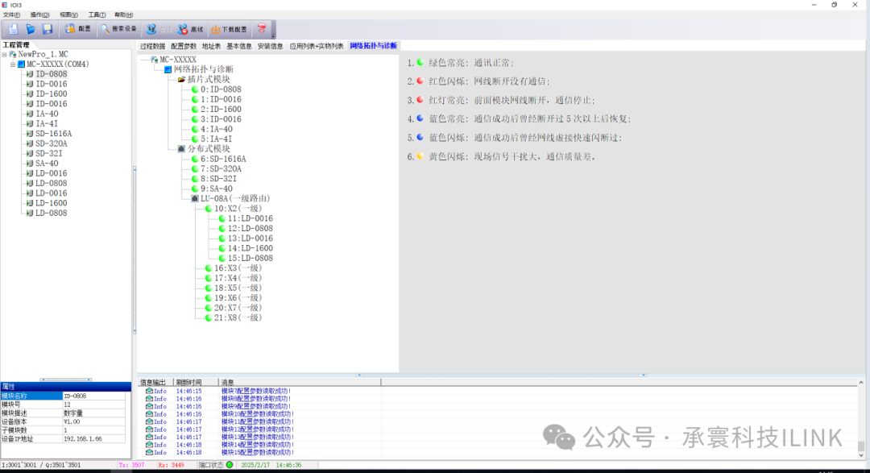
Task: Collapse the MC-XXXXX(COM4) node
Action: click(13, 64)
